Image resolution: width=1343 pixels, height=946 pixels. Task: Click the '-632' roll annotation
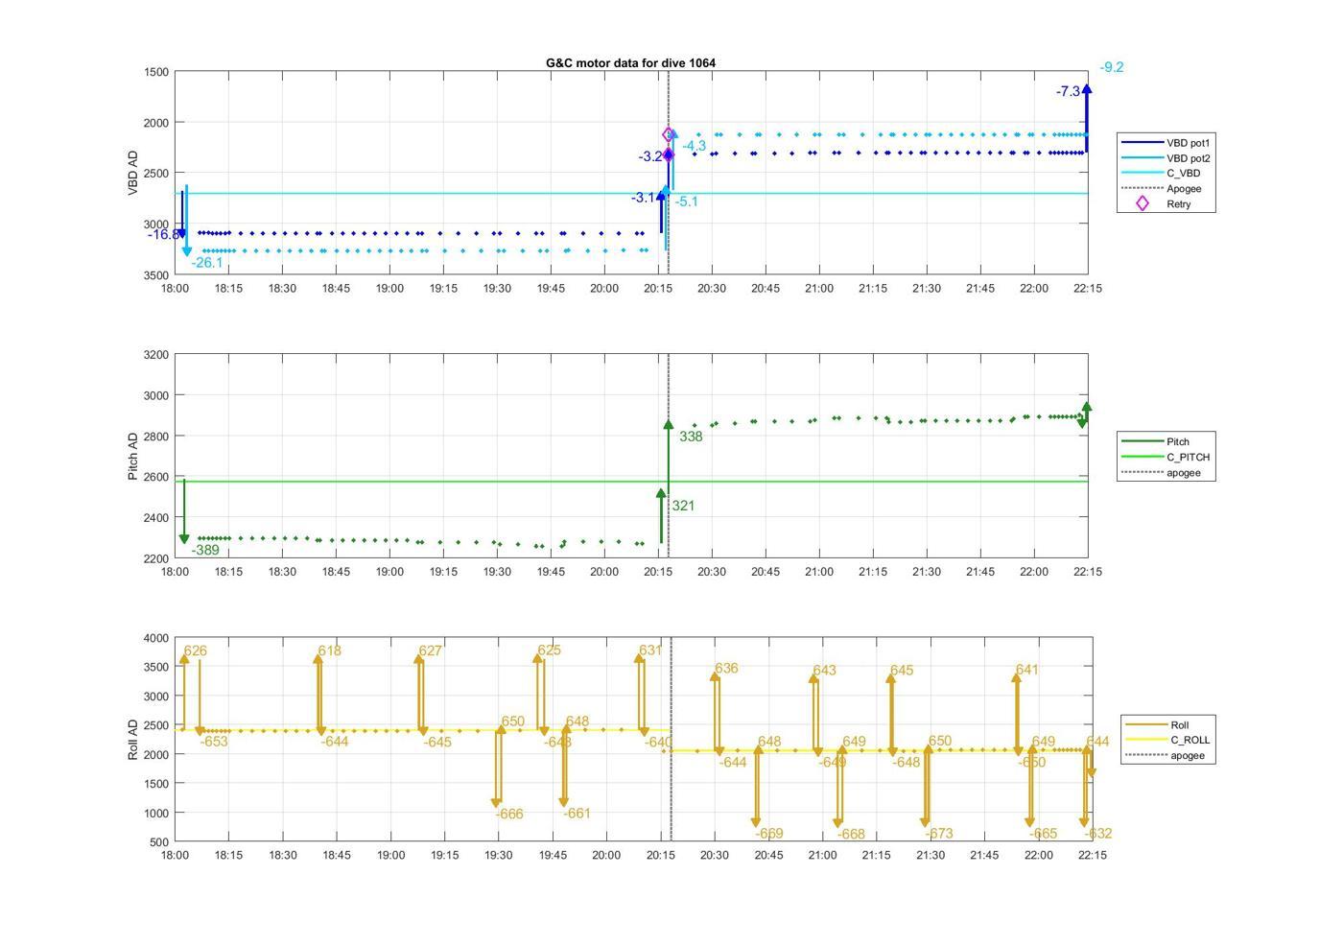(1098, 834)
